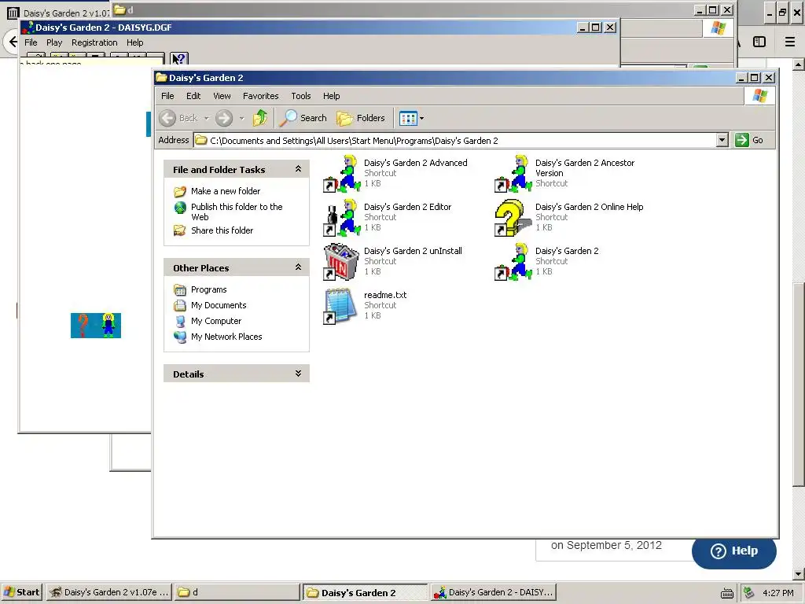Switch to Daisy's Garden 2 folder taskbar button
The width and height of the screenshot is (805, 604).
[x=365, y=592]
